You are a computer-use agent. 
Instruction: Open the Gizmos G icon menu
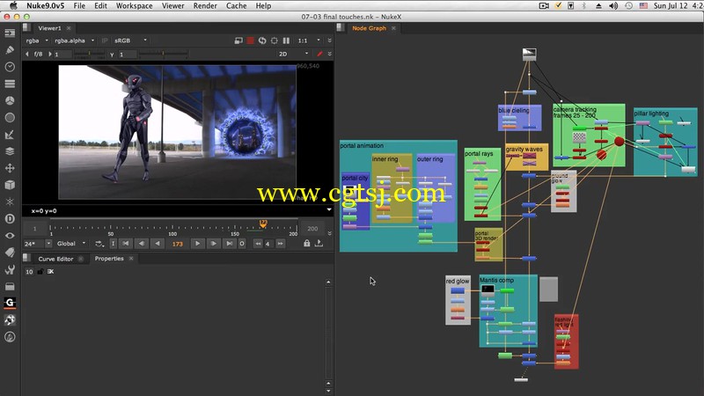[10, 303]
